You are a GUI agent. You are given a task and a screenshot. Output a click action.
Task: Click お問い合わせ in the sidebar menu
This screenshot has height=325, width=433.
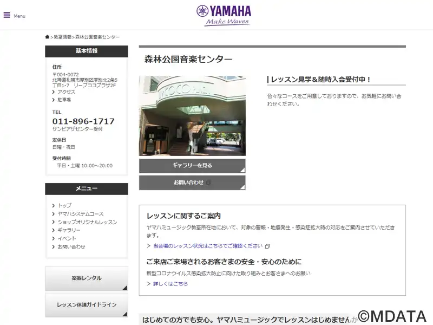[x=71, y=246]
